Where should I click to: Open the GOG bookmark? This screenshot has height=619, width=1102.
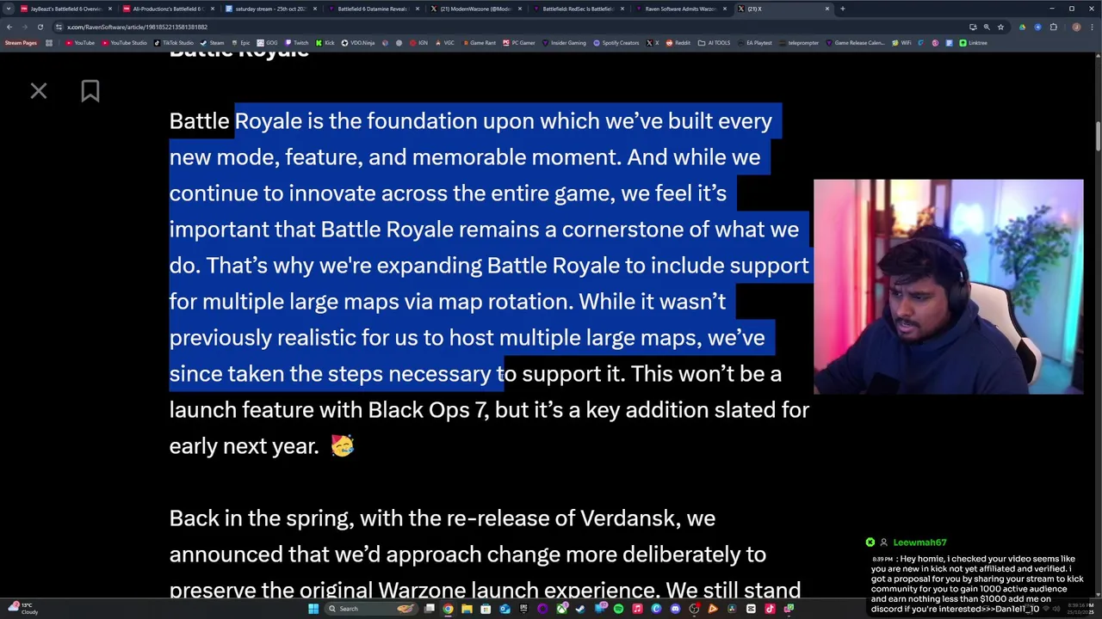point(267,43)
